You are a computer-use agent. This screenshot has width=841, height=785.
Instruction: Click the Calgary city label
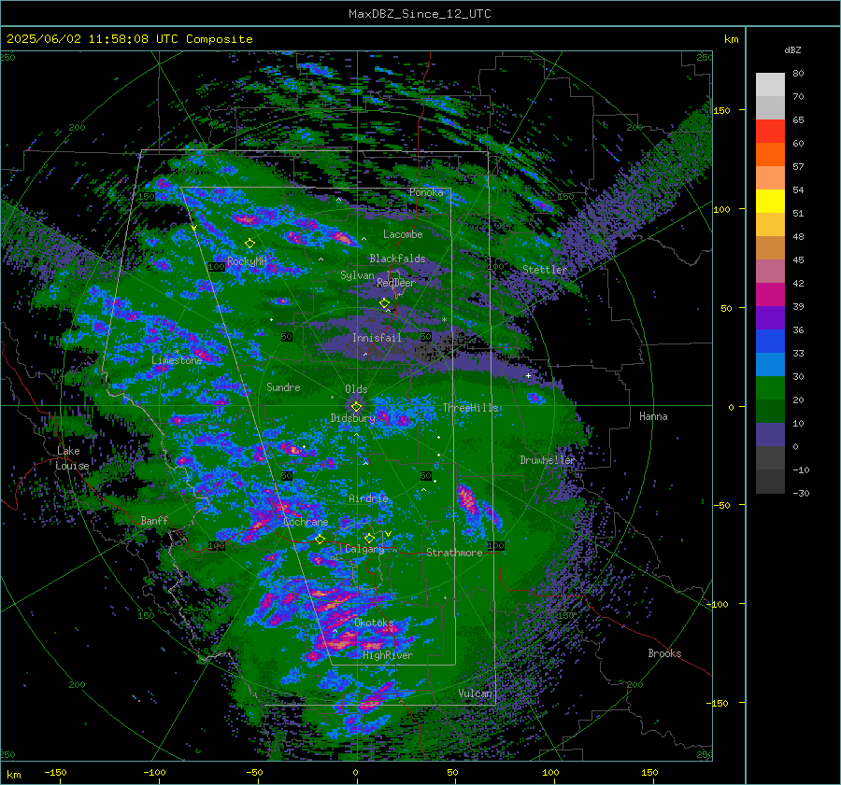[364, 549]
